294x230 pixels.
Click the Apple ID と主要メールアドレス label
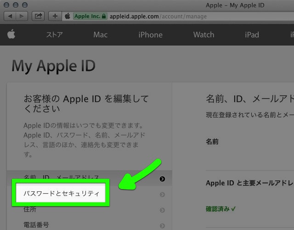point(250,183)
